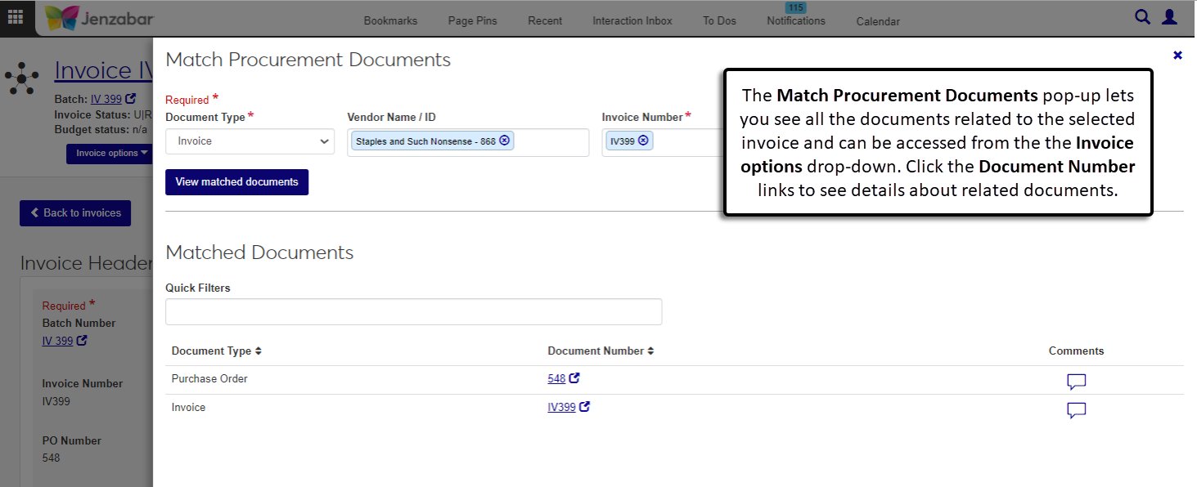
Task: Open the Bookmarks menu
Action: point(390,21)
